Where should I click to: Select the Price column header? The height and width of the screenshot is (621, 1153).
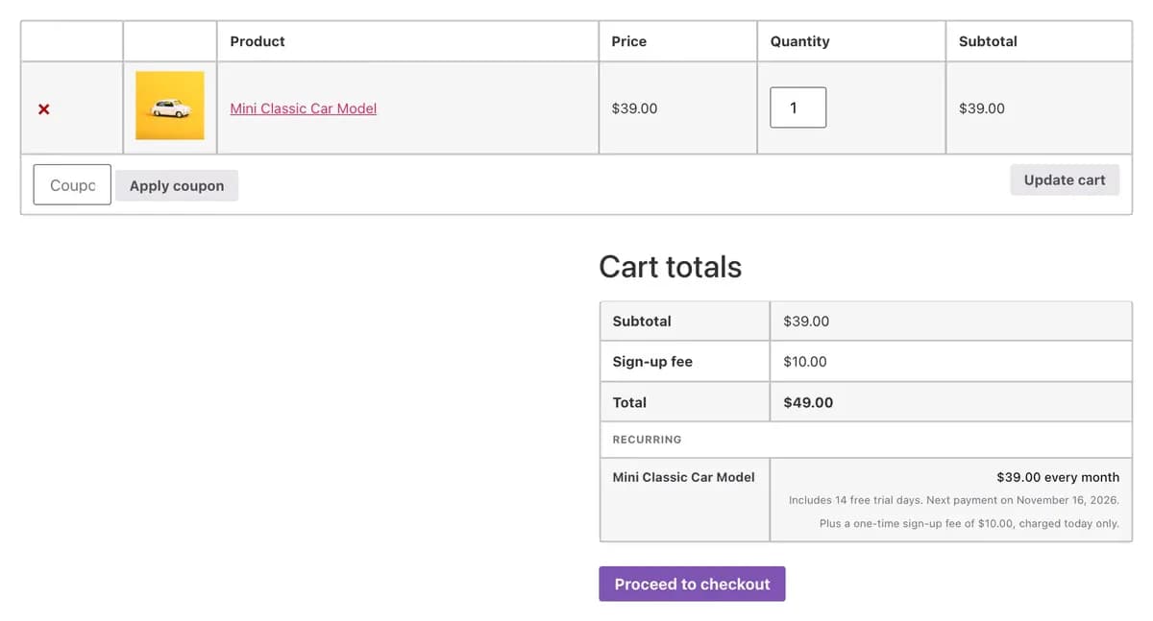coord(628,41)
